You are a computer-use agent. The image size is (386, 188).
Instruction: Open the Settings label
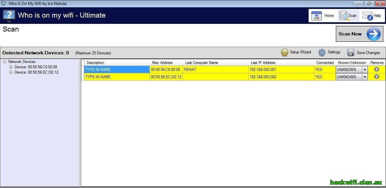[334, 52]
